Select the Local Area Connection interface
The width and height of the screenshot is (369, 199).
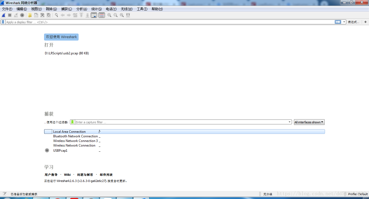coord(185,132)
